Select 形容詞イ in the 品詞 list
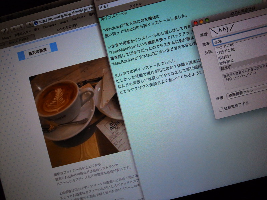This screenshot has height=200, width=267. pyautogui.click(x=225, y=57)
